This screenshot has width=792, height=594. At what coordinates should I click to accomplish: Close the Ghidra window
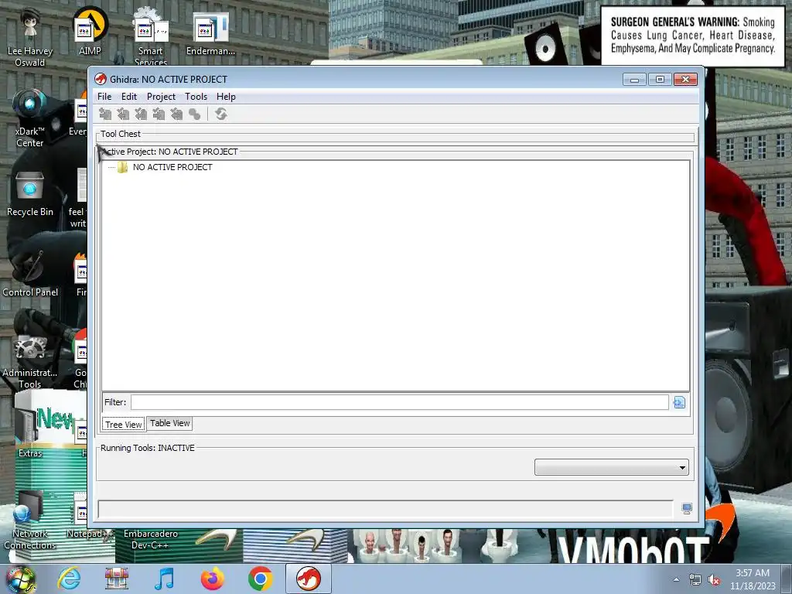point(685,80)
